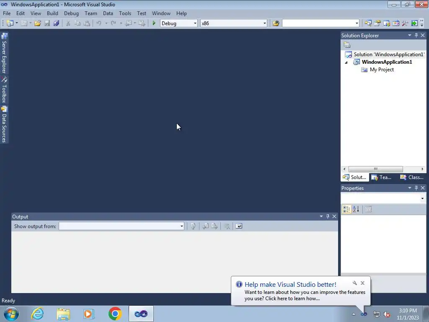Open the Find combo box dropdown
429x322 pixels.
357,23
